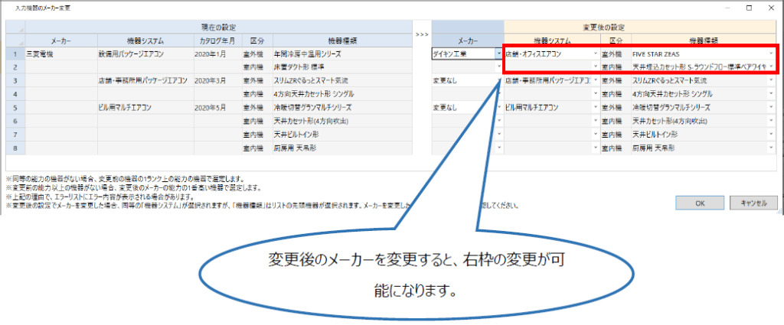Click the grid select-all corner in 現在の設定
Image resolution: width=784 pixels, height=325 pixels.
(15, 32)
